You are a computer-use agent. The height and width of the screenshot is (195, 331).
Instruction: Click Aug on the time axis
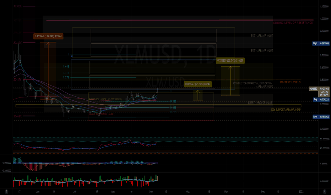[x=113, y=191]
